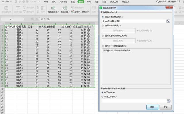Click the formula bar showing 备件代码

[69, 19]
